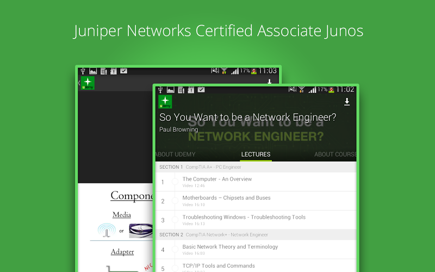Open lecture Basic Network Theory and Terminology
This screenshot has height=272, width=435.
tap(256, 250)
